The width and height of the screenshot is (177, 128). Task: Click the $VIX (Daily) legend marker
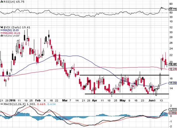click(1, 28)
